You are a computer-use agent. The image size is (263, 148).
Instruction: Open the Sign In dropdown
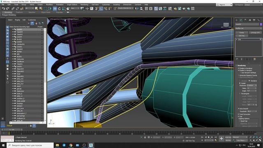click(x=224, y=5)
